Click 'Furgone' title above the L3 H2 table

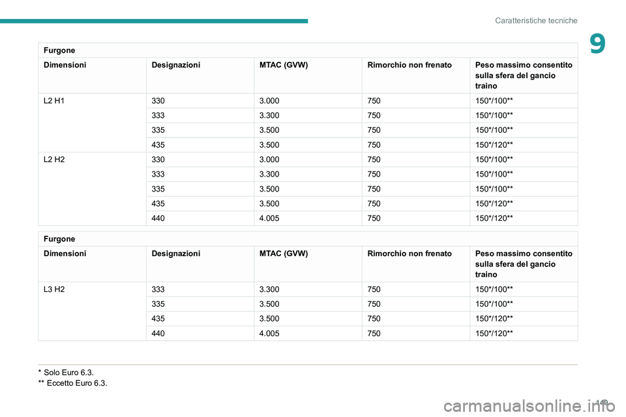pyautogui.click(x=59, y=238)
